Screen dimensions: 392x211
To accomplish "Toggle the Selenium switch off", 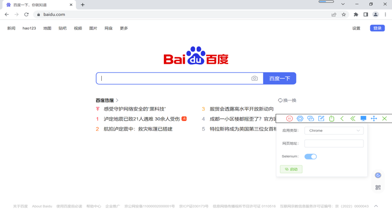I will click(x=310, y=157).
